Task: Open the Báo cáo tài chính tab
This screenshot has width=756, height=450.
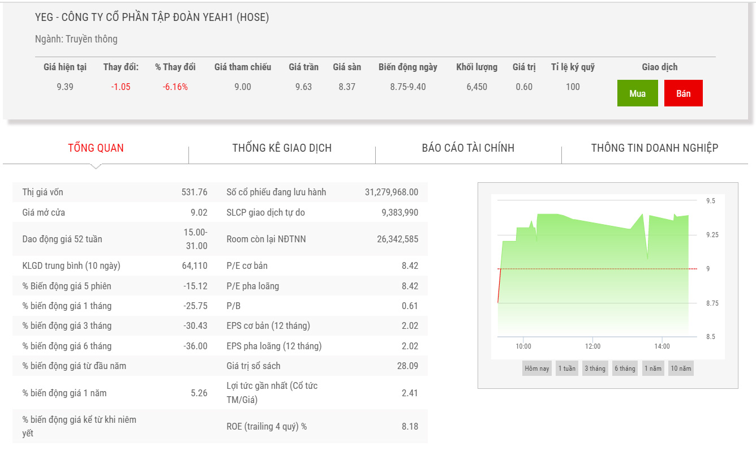Action: 468,148
